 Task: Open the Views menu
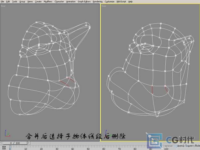point(30,2)
